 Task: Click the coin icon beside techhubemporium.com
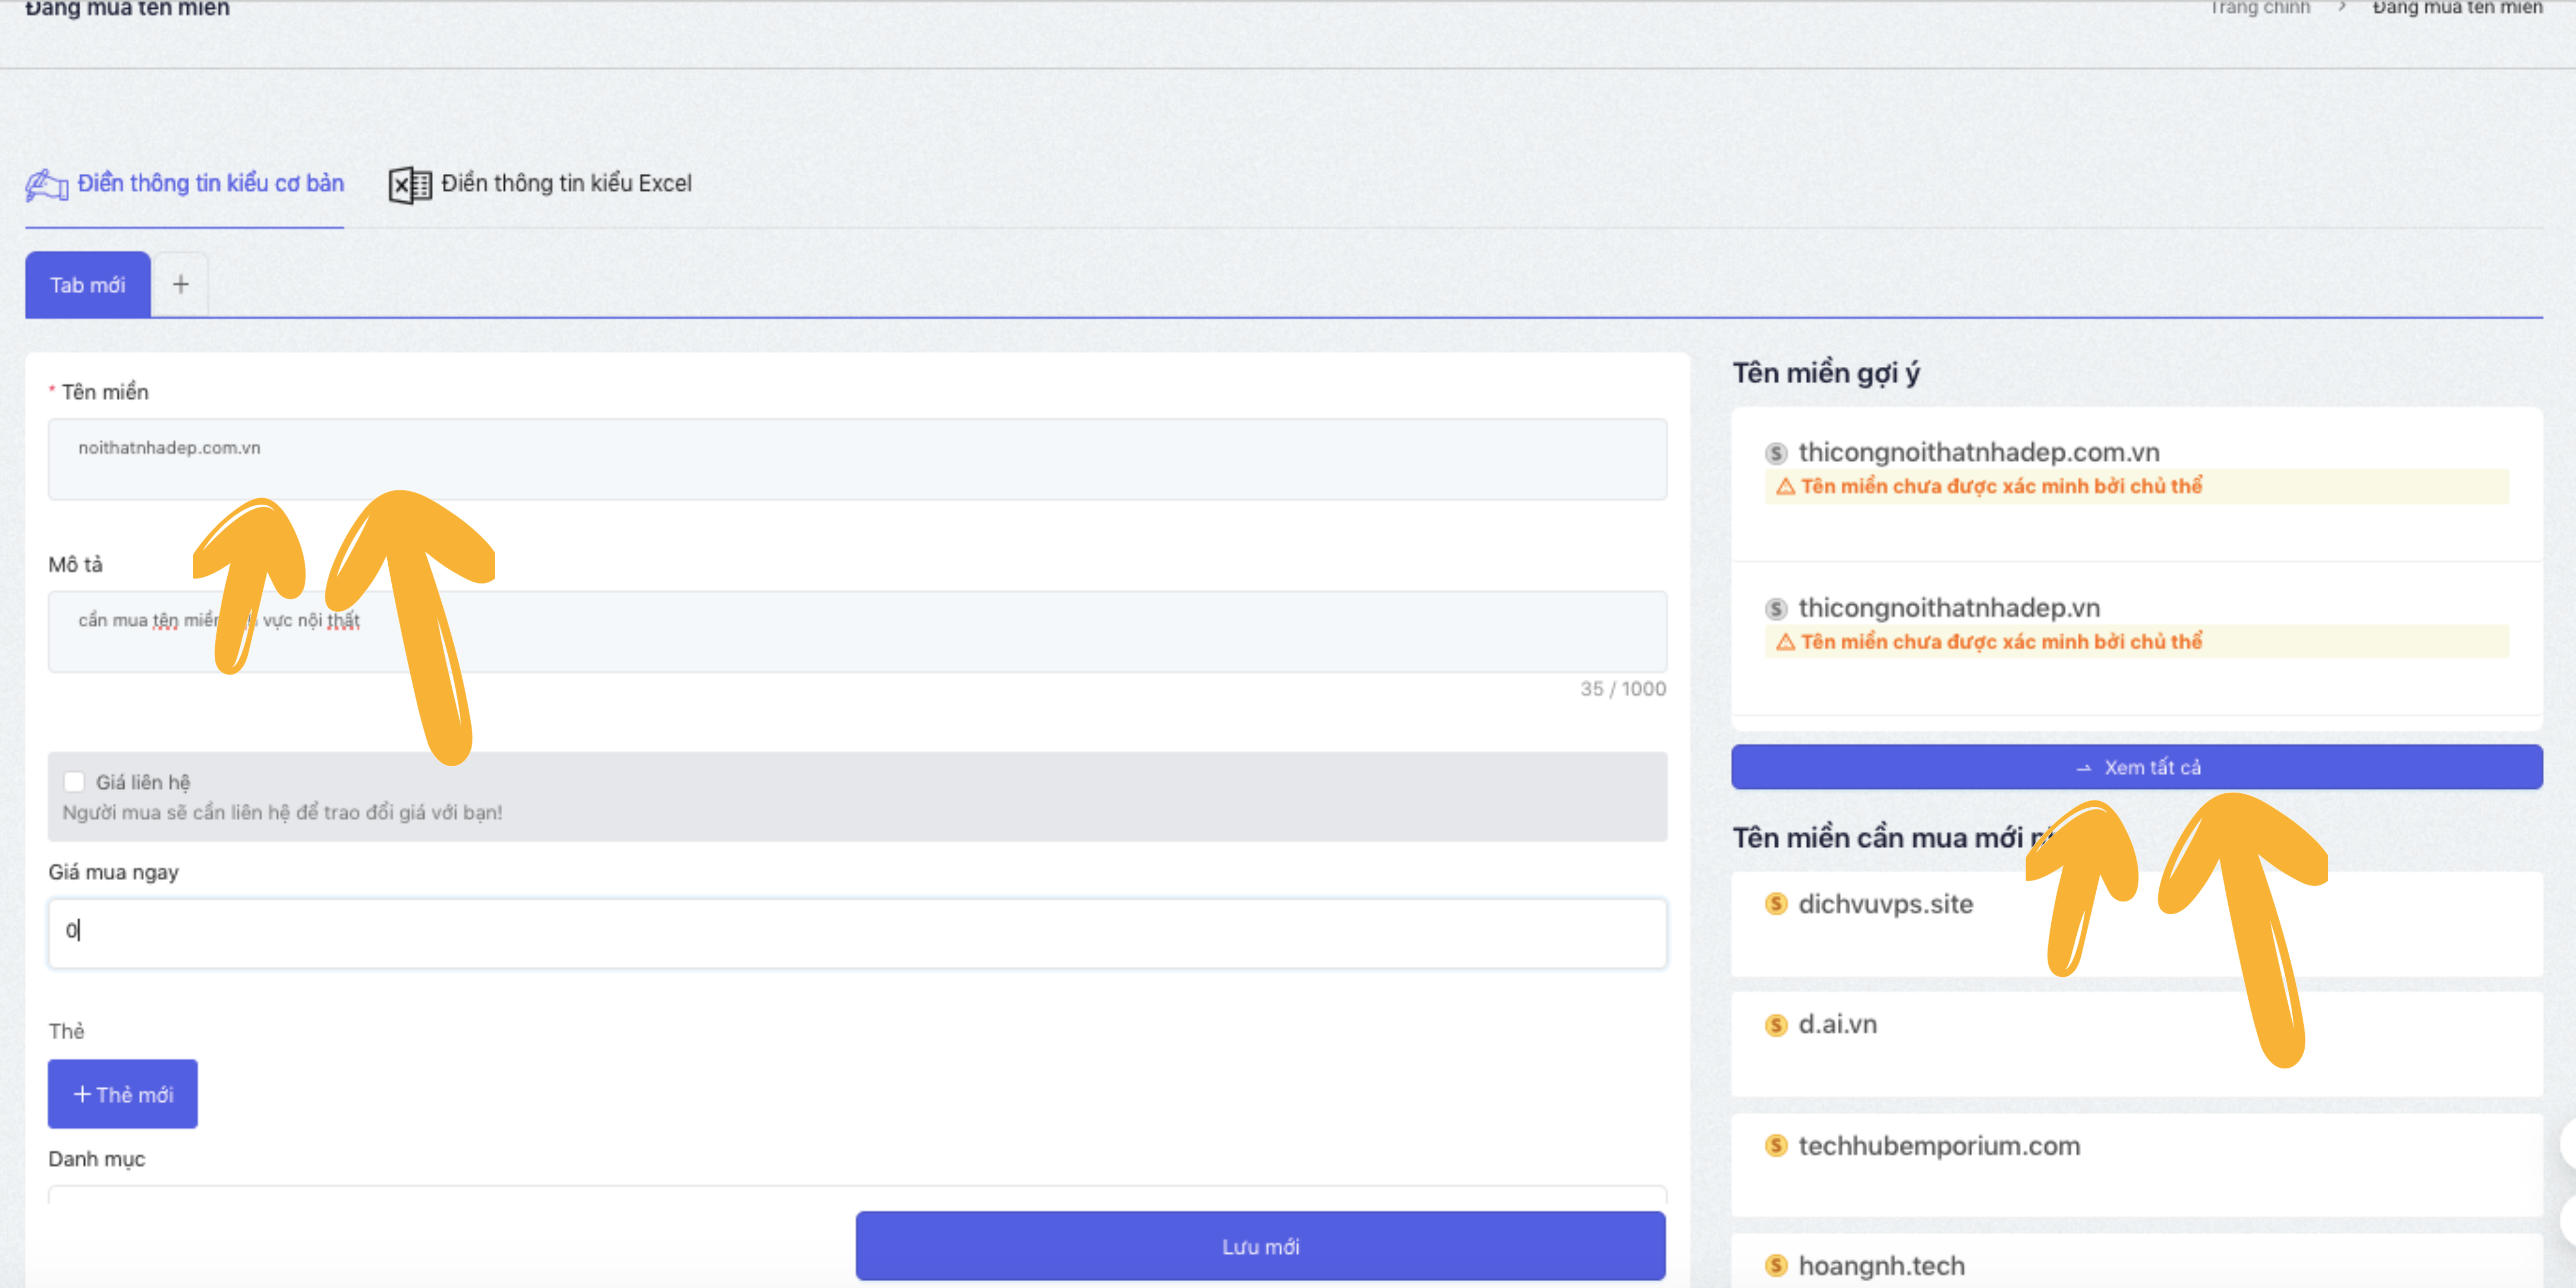[1776, 1146]
